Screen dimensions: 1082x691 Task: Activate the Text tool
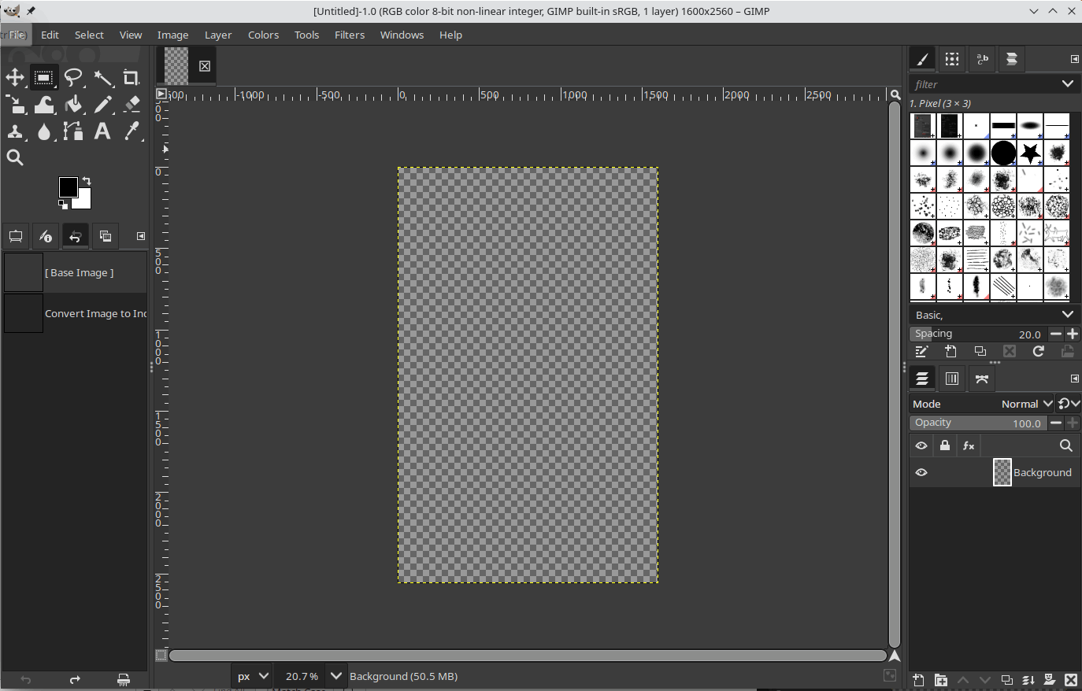click(x=102, y=131)
